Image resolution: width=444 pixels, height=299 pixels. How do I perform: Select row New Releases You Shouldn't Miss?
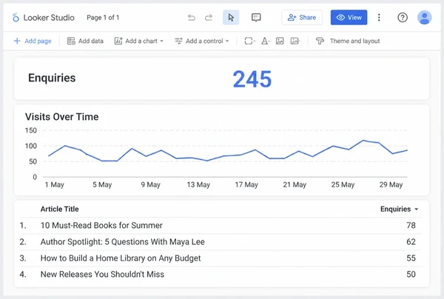pyautogui.click(x=221, y=275)
